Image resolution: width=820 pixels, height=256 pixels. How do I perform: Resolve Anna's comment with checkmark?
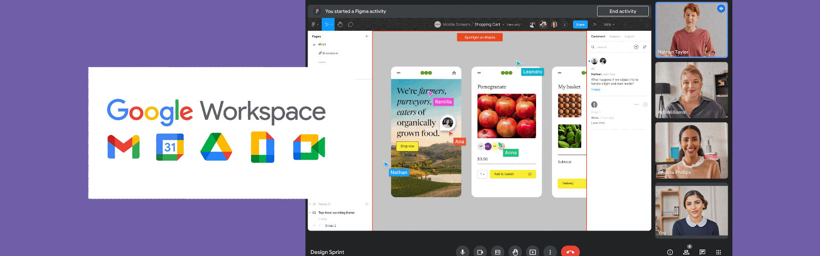point(645,104)
